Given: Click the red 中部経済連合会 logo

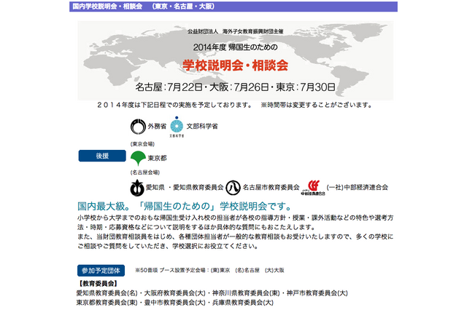Looking at the screenshot, I should (x=313, y=188).
